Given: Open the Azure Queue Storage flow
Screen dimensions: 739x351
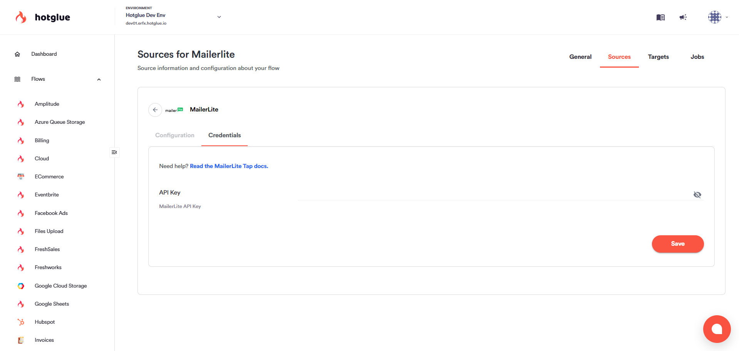Looking at the screenshot, I should click(x=60, y=122).
